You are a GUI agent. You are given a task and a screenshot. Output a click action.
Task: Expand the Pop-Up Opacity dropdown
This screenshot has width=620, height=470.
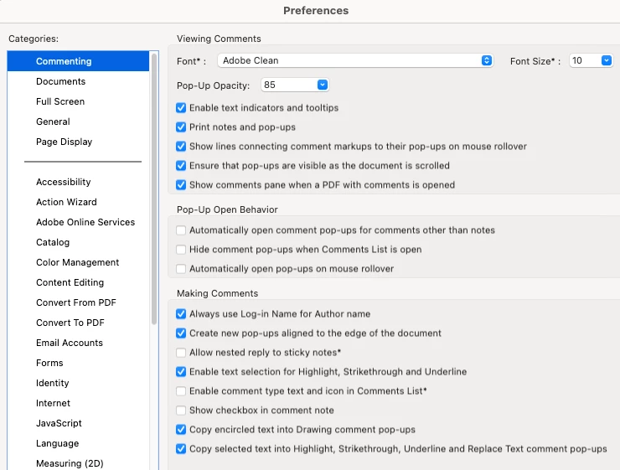click(x=295, y=85)
